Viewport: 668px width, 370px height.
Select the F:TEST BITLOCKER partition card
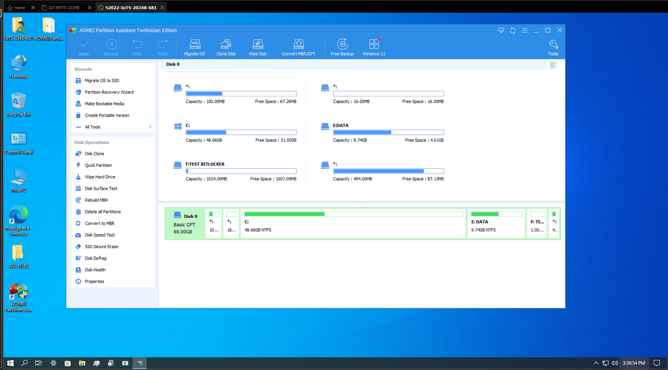[x=236, y=170]
